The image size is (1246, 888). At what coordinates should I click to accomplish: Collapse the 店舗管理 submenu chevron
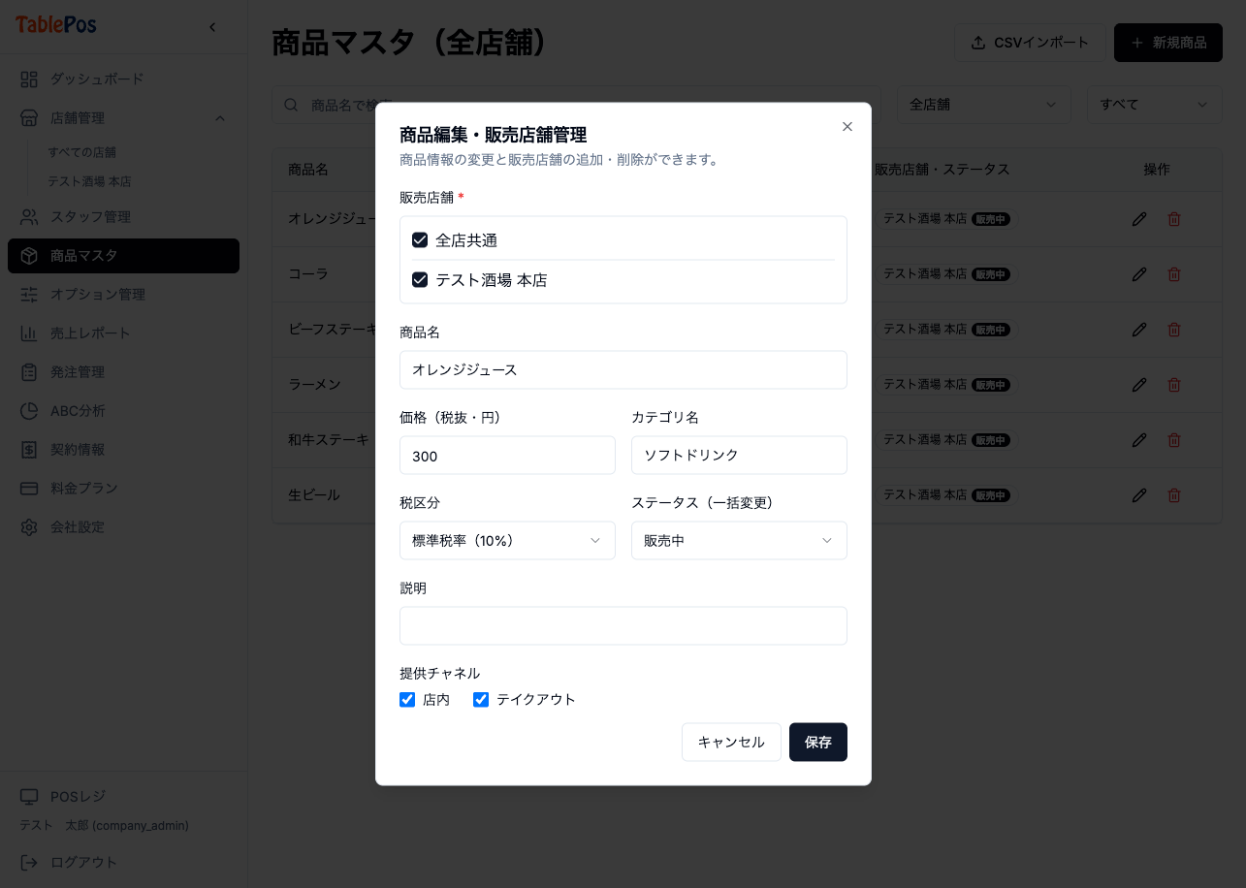pos(220,118)
